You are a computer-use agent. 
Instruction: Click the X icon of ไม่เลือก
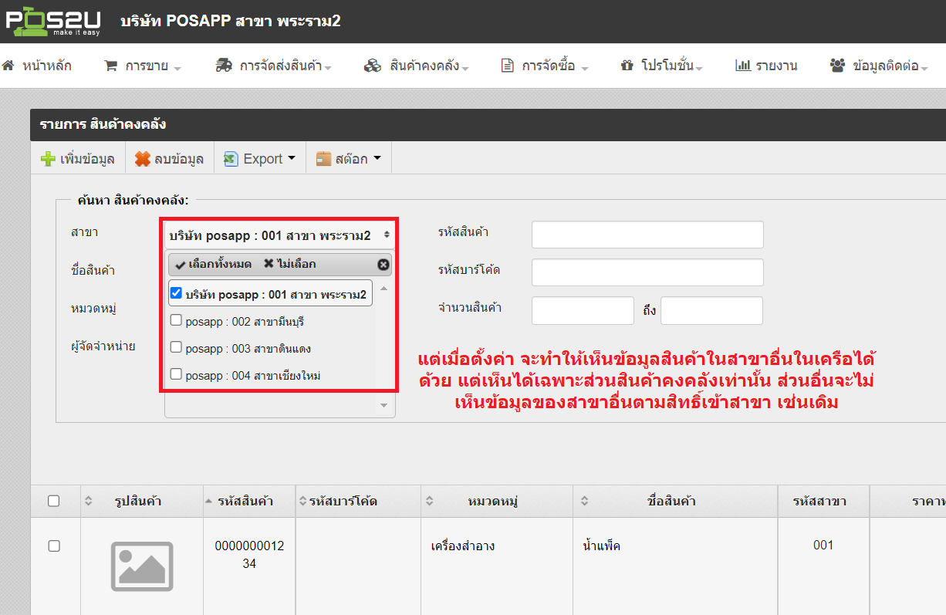[269, 264]
